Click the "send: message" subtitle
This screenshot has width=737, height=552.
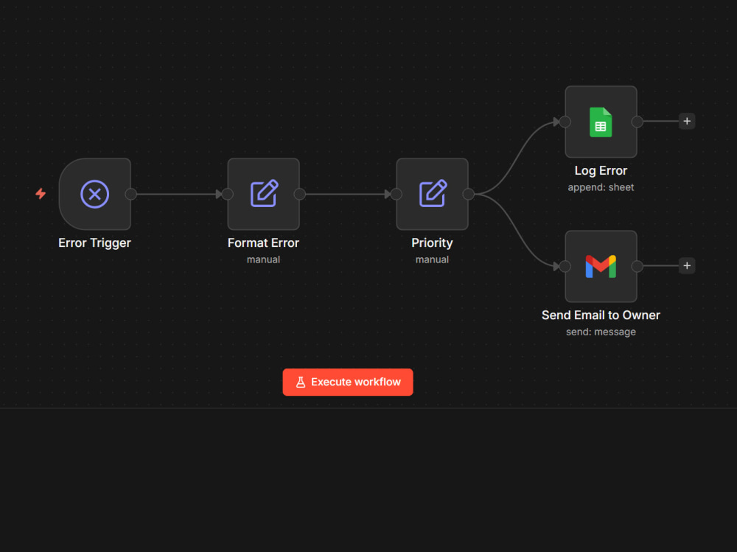coord(601,332)
